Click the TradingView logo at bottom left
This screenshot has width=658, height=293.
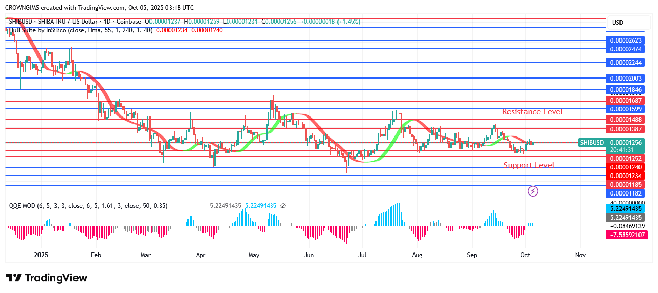(x=47, y=278)
